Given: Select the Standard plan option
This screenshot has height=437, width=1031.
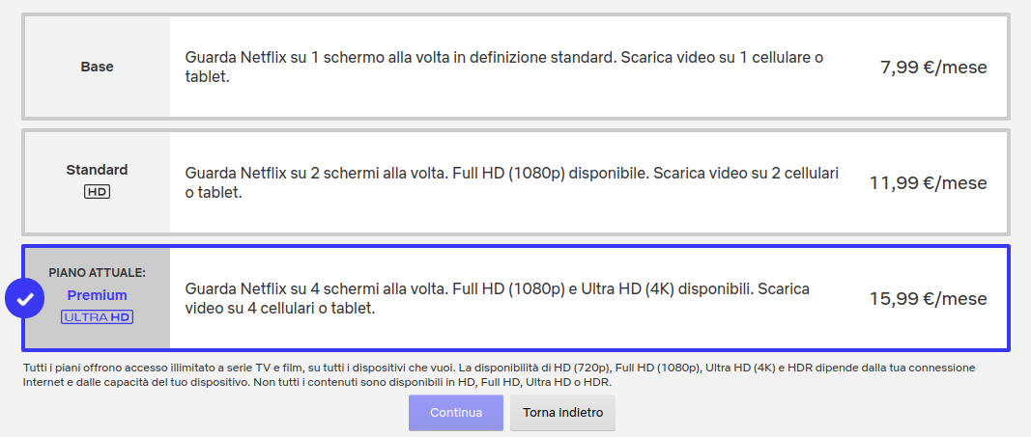Looking at the screenshot, I should point(516,182).
